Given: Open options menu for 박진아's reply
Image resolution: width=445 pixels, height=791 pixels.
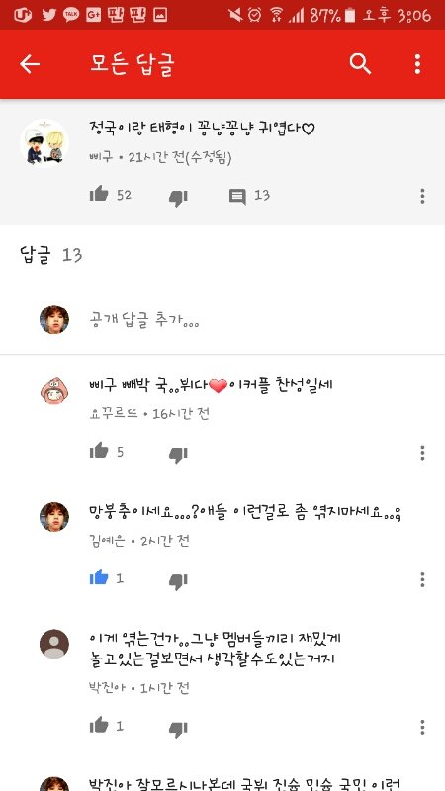Looking at the screenshot, I should coord(422,727).
